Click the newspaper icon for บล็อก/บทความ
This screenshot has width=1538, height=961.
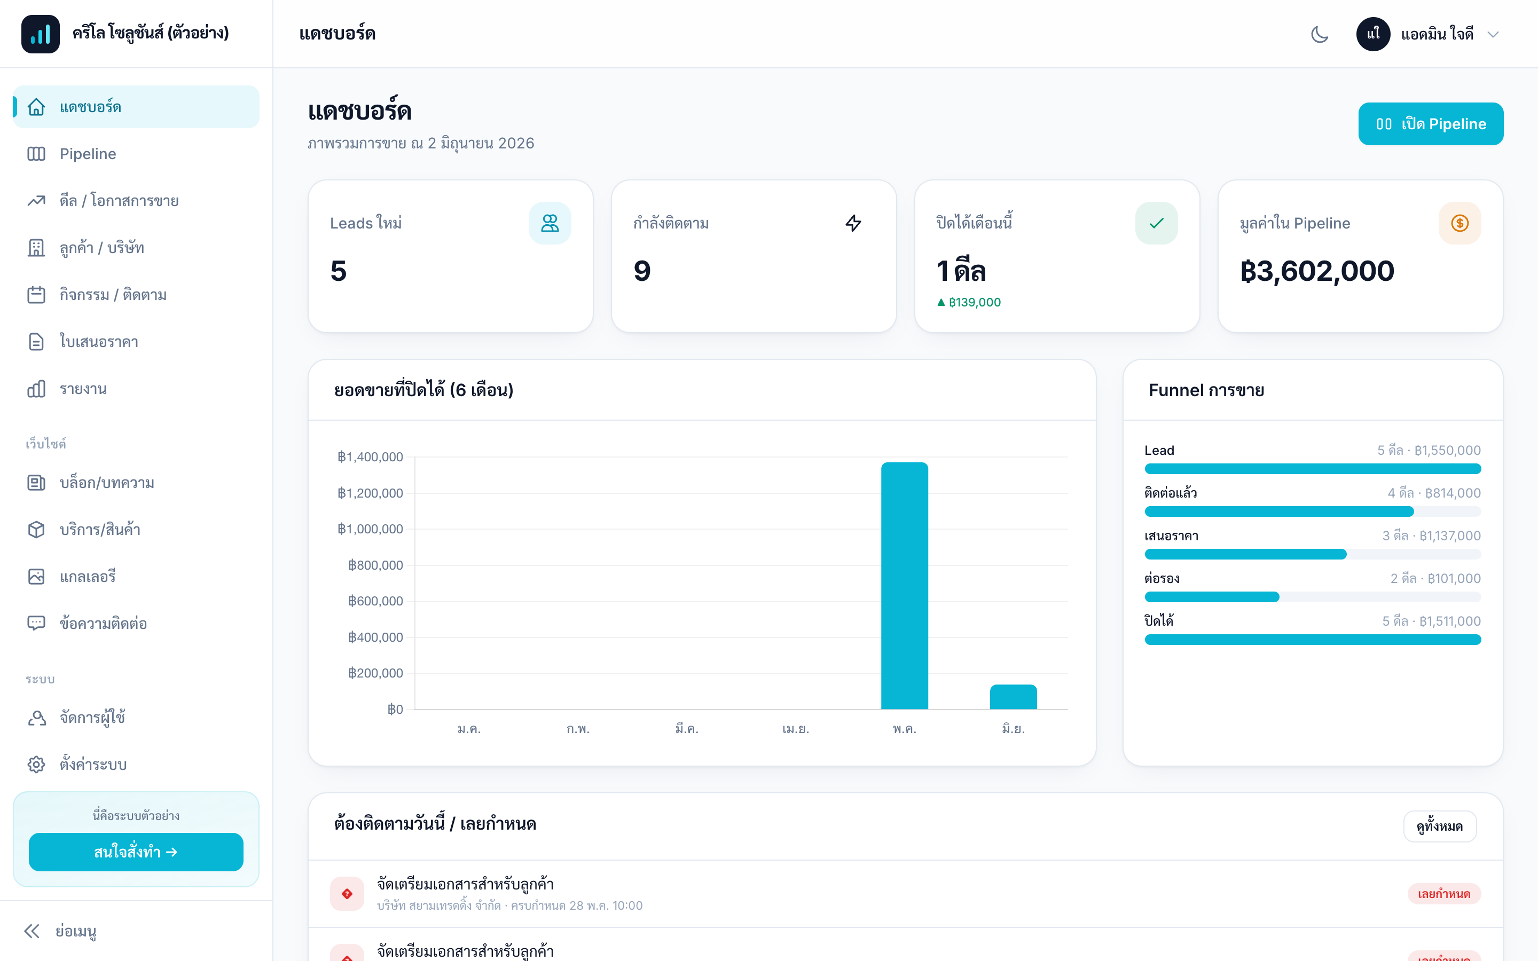coord(36,483)
